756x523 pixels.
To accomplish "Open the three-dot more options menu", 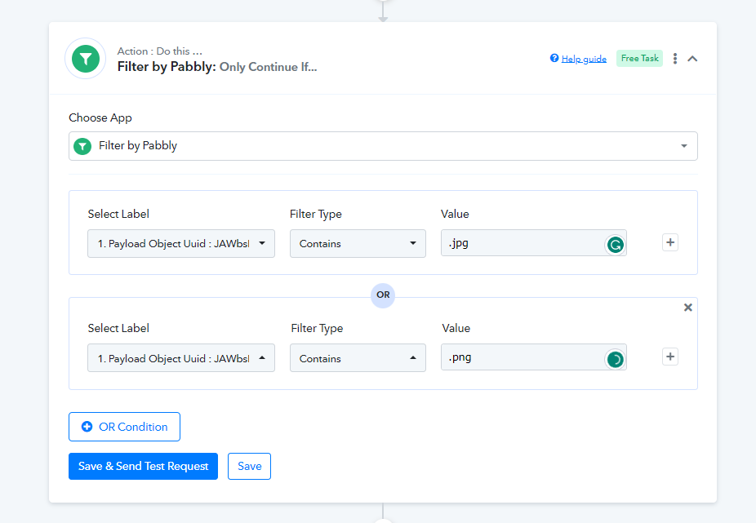I will pyautogui.click(x=675, y=58).
